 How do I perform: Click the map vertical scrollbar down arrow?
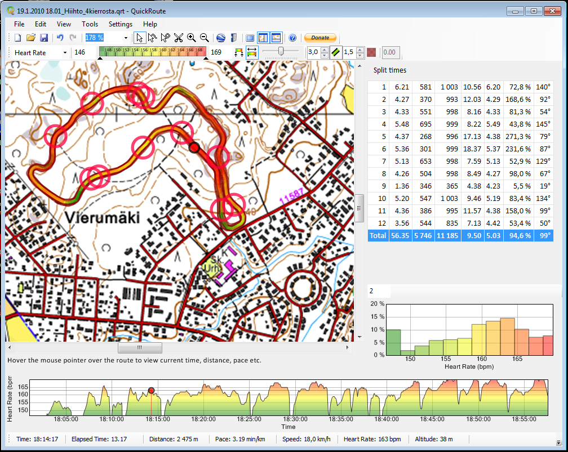[360, 337]
